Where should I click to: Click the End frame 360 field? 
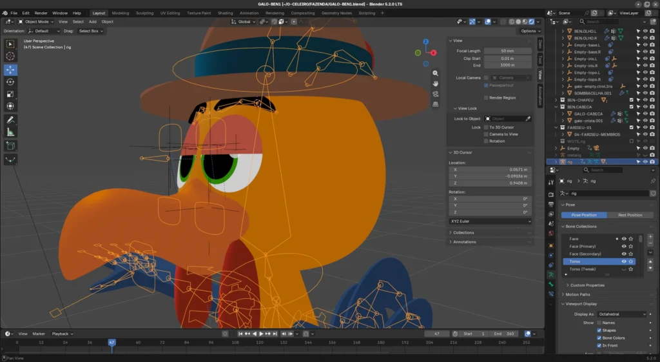coord(505,334)
